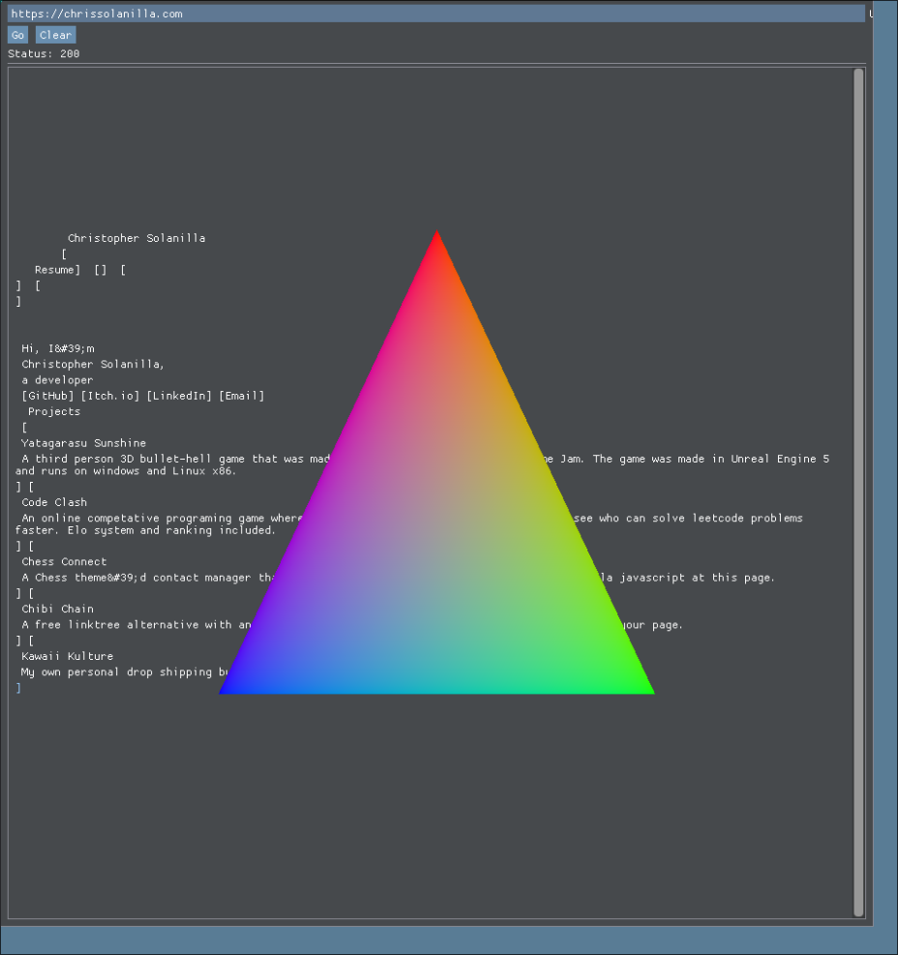Click the red tip of the gradient triangle
The height and width of the screenshot is (955, 898).
point(436,240)
